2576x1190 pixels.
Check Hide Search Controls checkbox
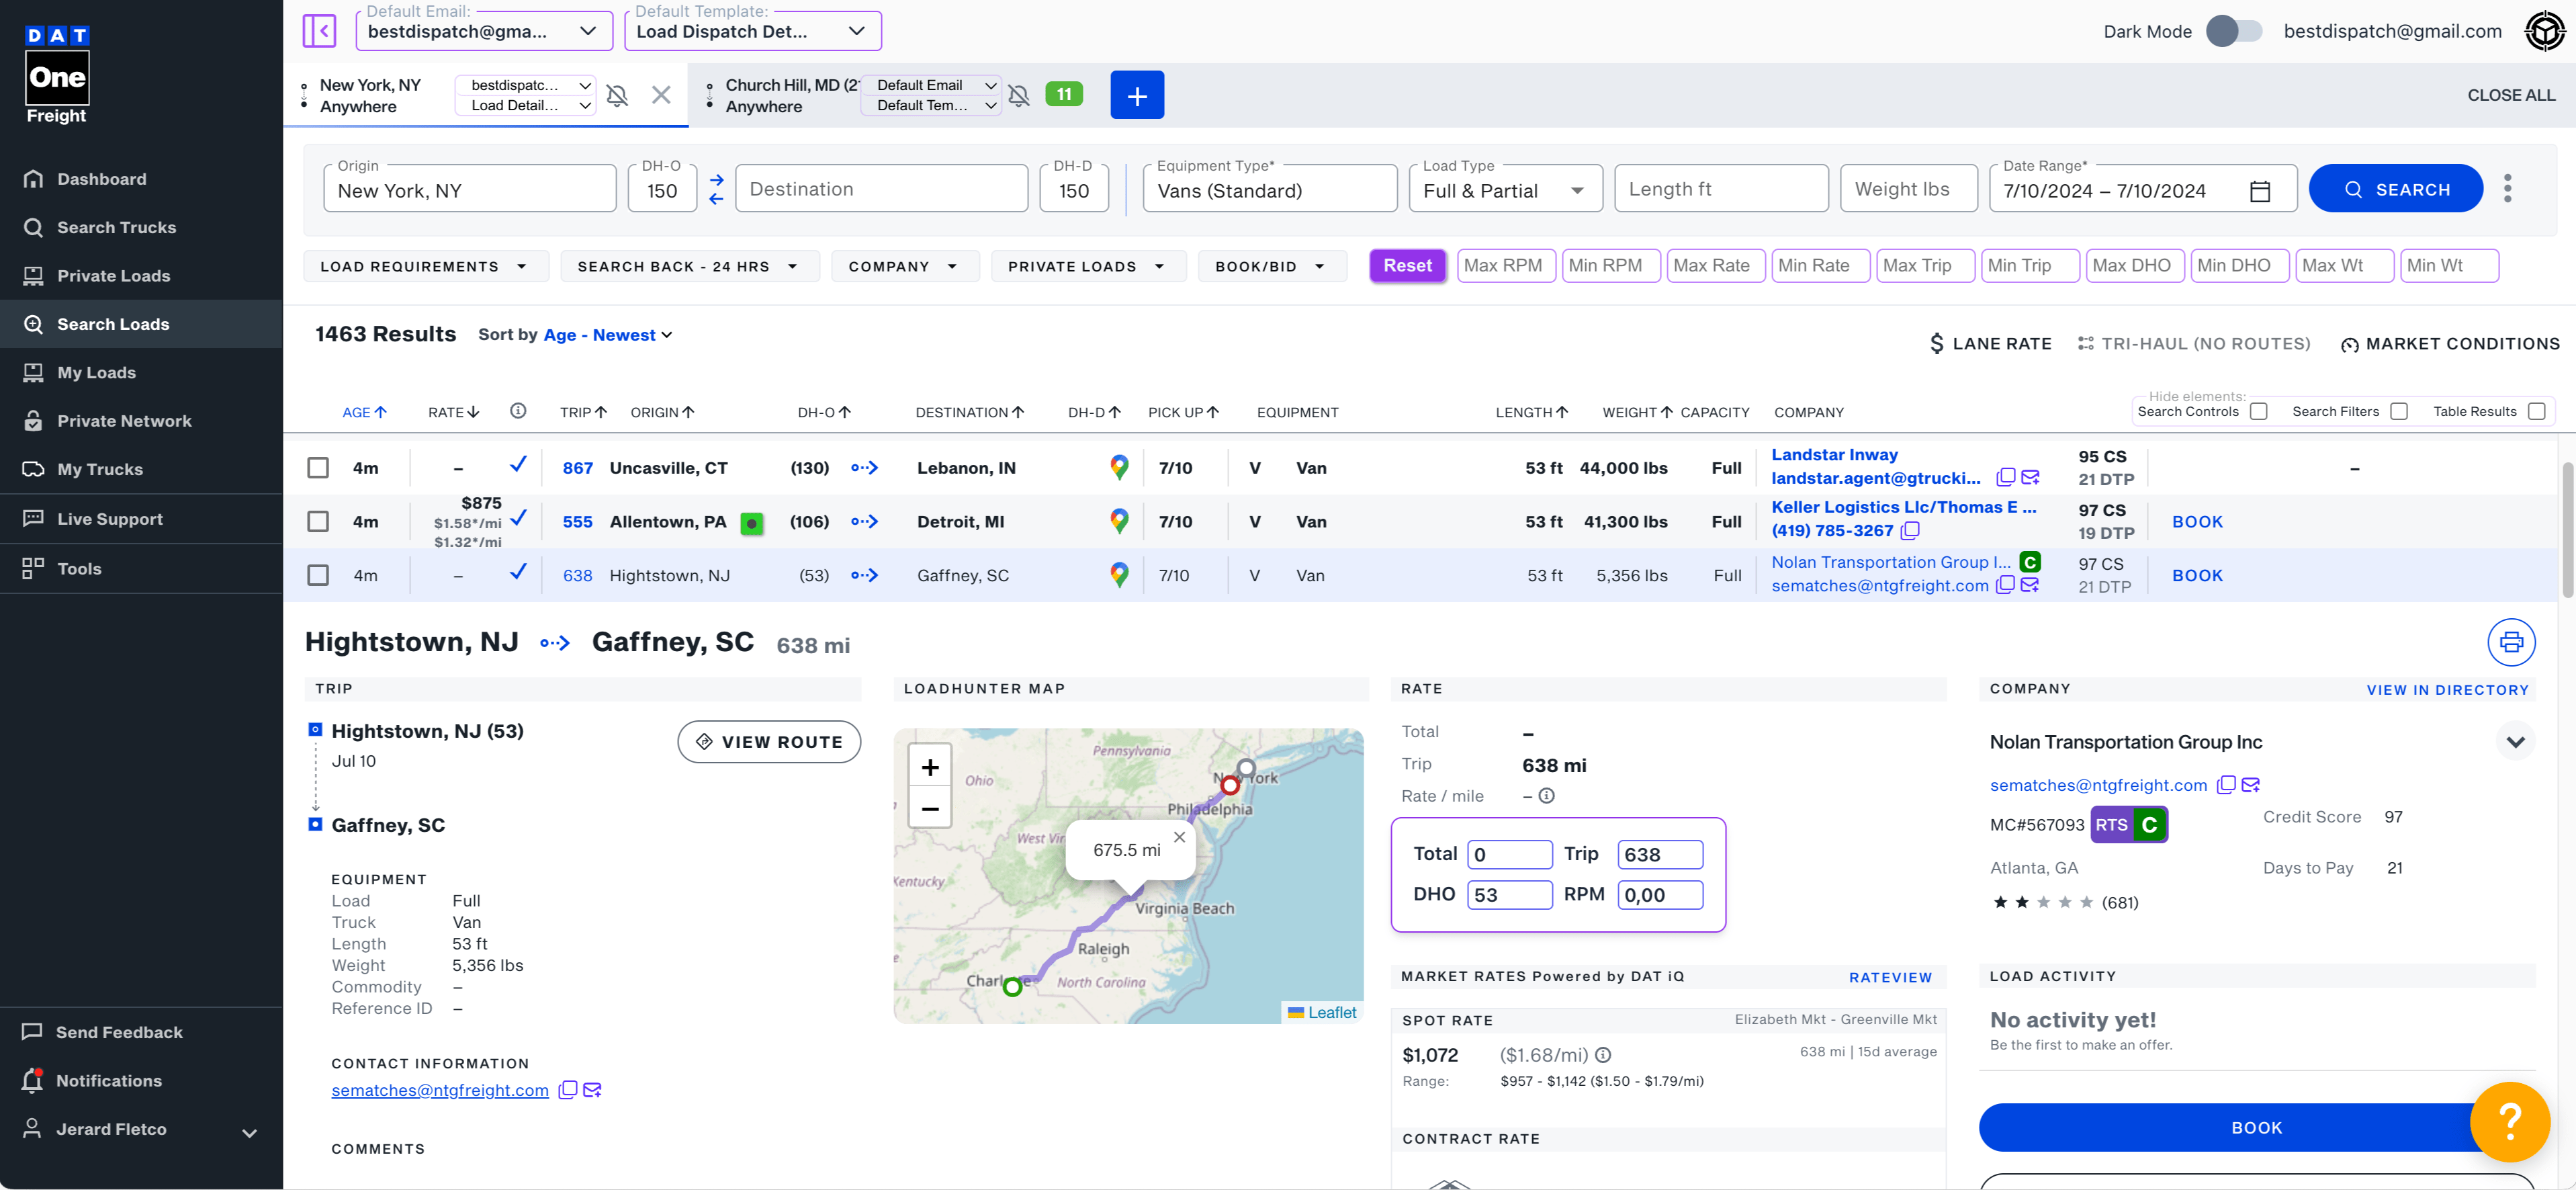(x=2258, y=411)
